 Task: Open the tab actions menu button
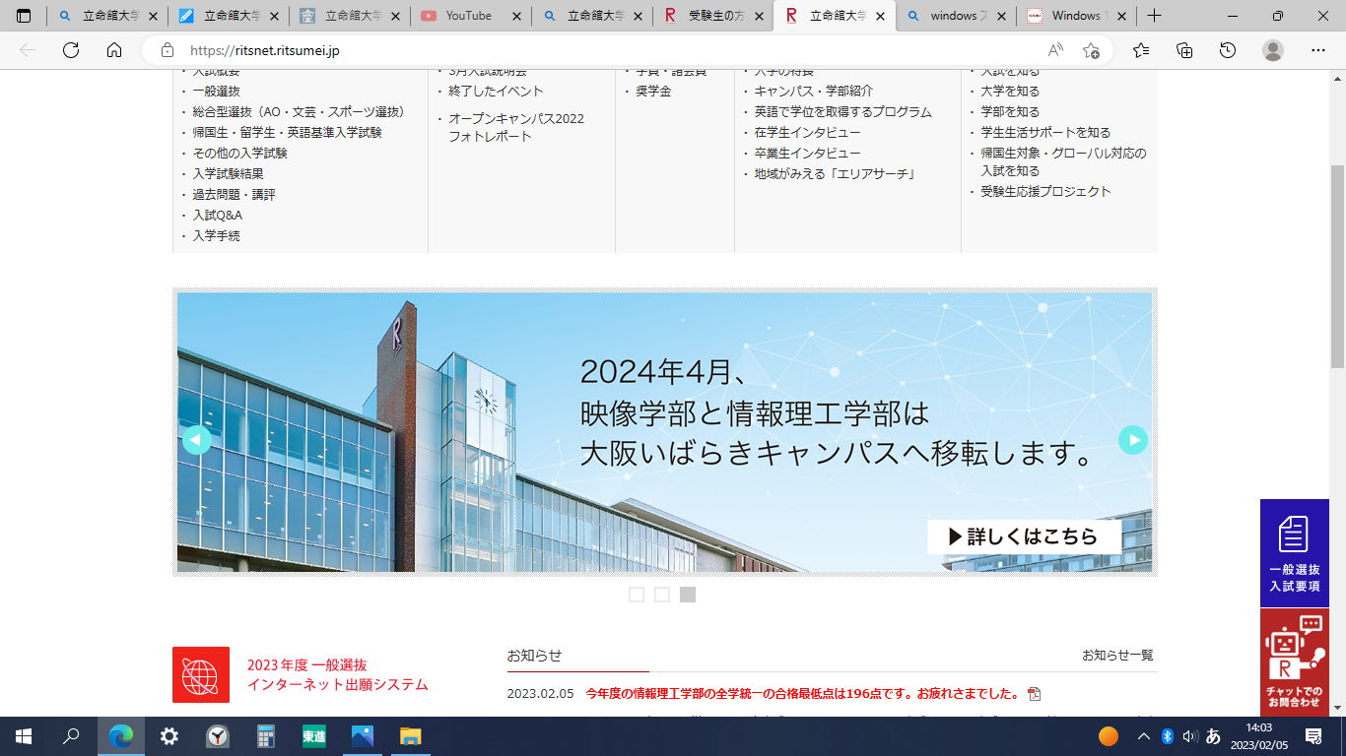pyautogui.click(x=24, y=16)
